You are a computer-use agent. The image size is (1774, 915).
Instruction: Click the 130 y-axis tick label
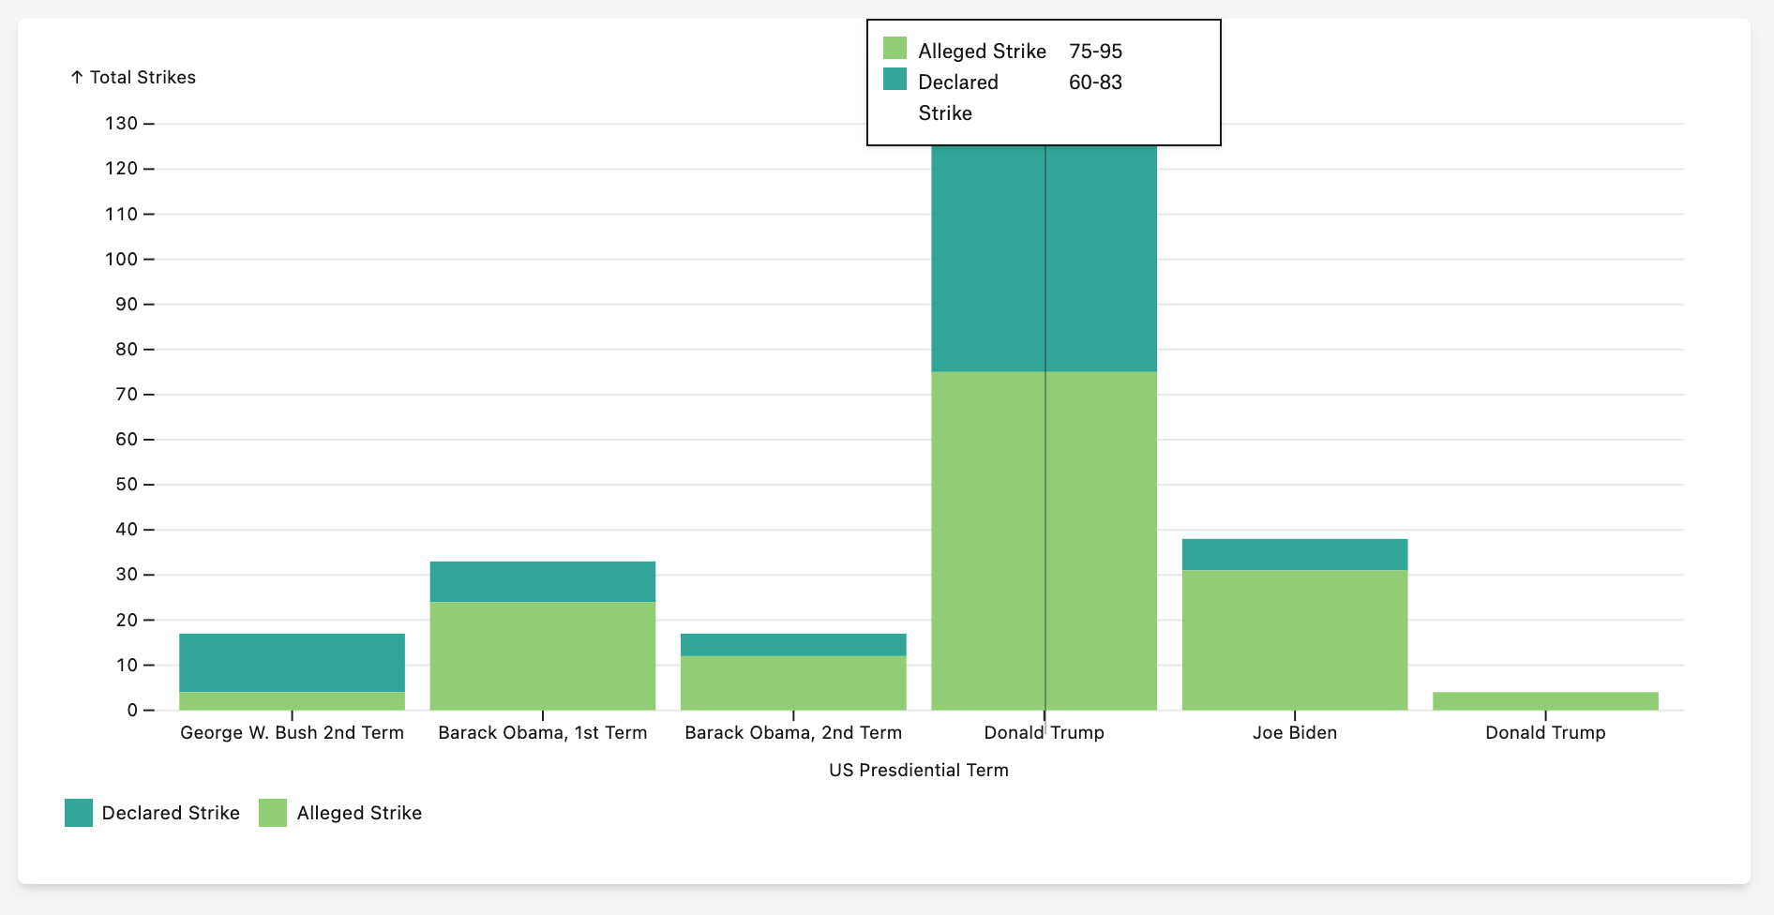point(121,123)
